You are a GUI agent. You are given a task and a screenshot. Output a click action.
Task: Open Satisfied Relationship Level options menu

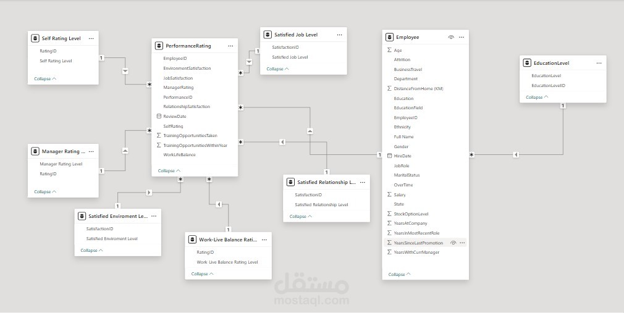pyautogui.click(x=363, y=183)
